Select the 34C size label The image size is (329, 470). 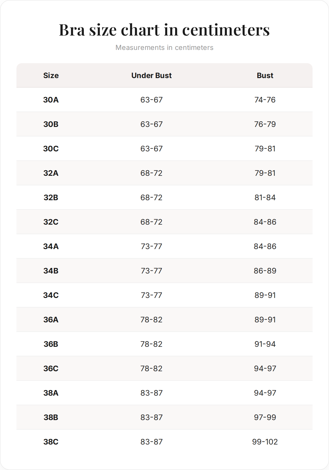(51, 295)
